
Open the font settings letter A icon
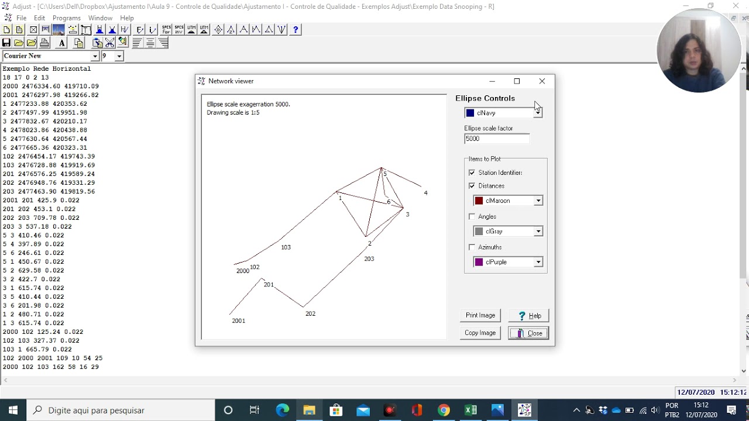62,43
